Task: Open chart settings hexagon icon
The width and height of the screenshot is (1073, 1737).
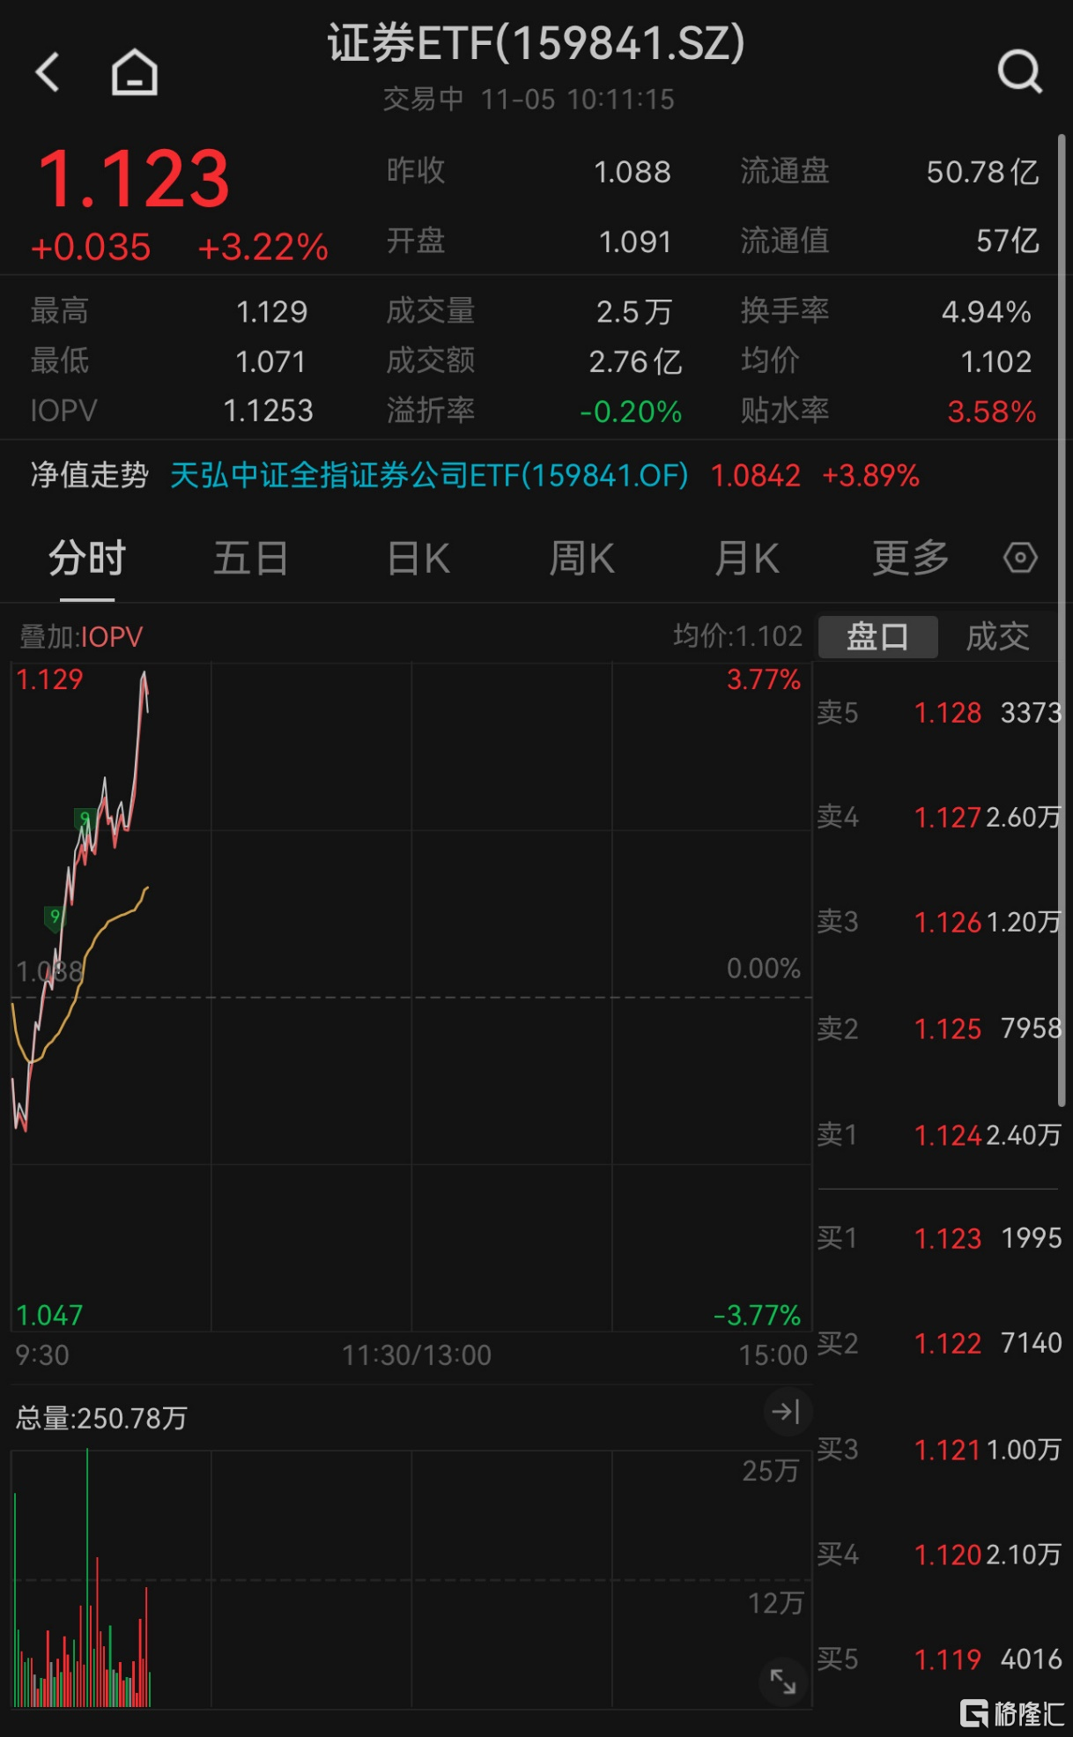Action: click(x=1020, y=558)
